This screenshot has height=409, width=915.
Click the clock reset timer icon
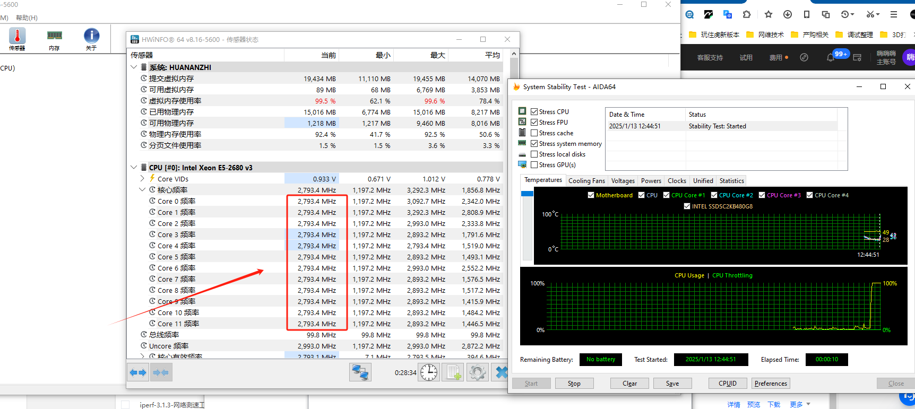pyautogui.click(x=429, y=372)
